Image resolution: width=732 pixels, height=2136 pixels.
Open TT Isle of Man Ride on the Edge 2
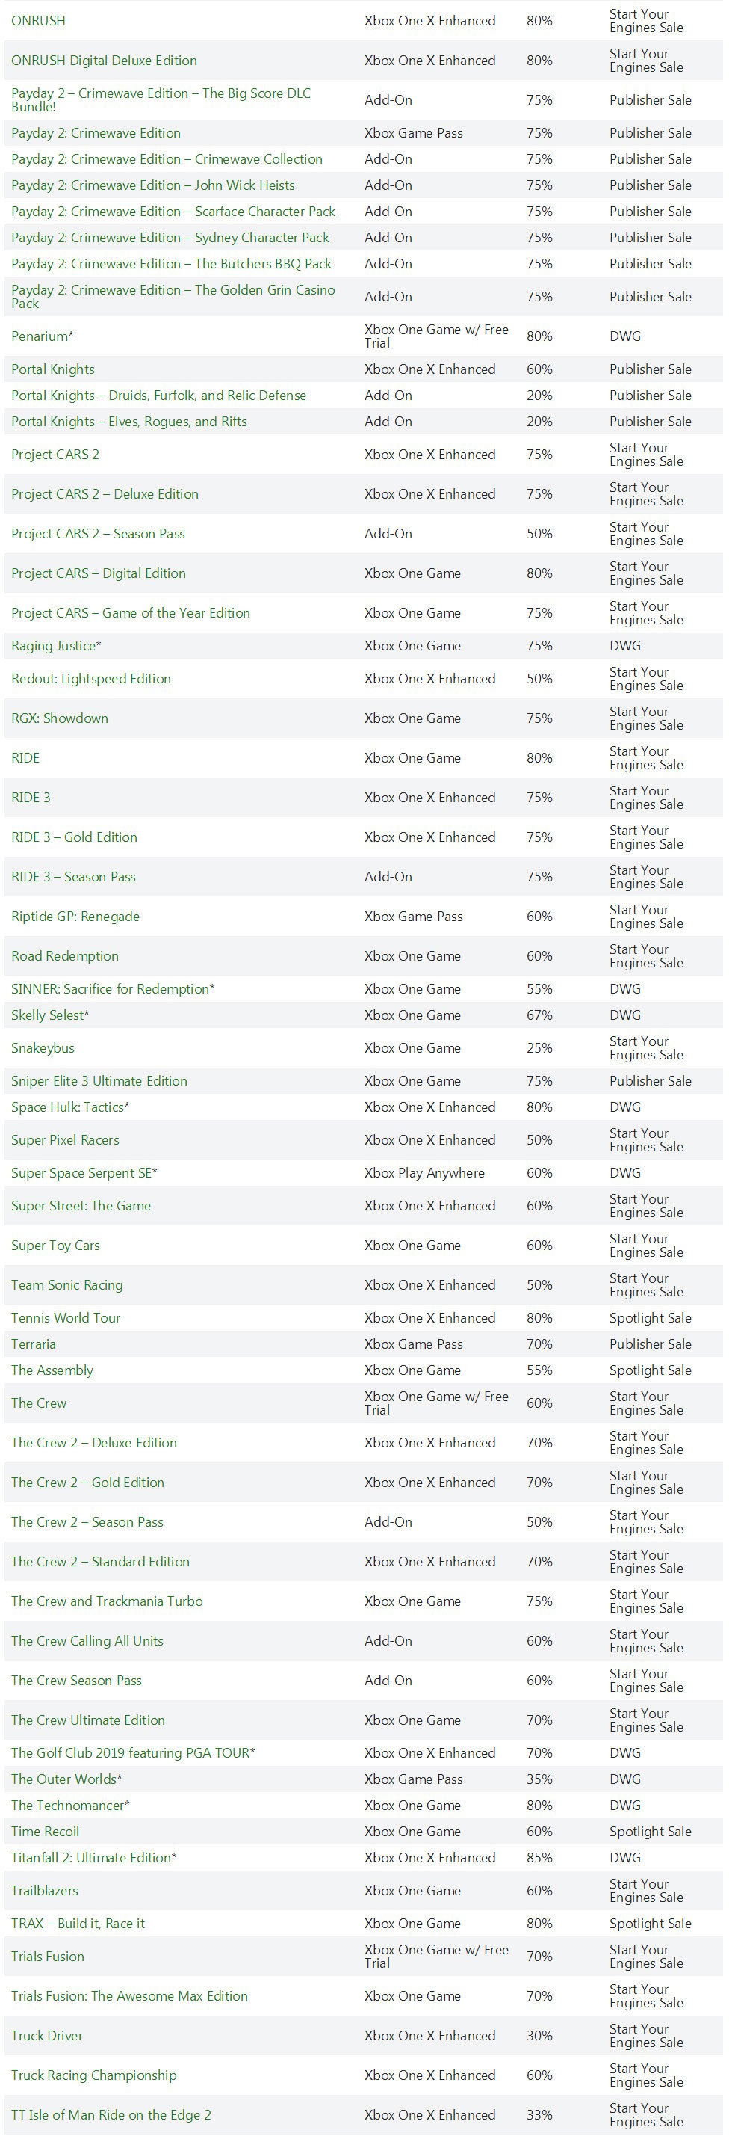tap(111, 2116)
